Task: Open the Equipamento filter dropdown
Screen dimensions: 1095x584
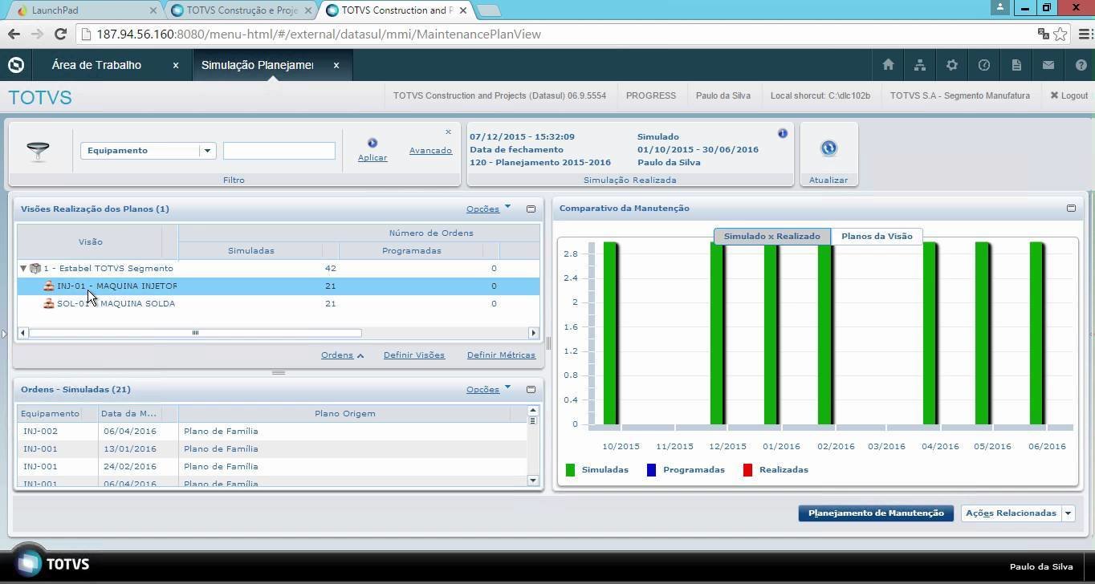Action: pos(207,151)
